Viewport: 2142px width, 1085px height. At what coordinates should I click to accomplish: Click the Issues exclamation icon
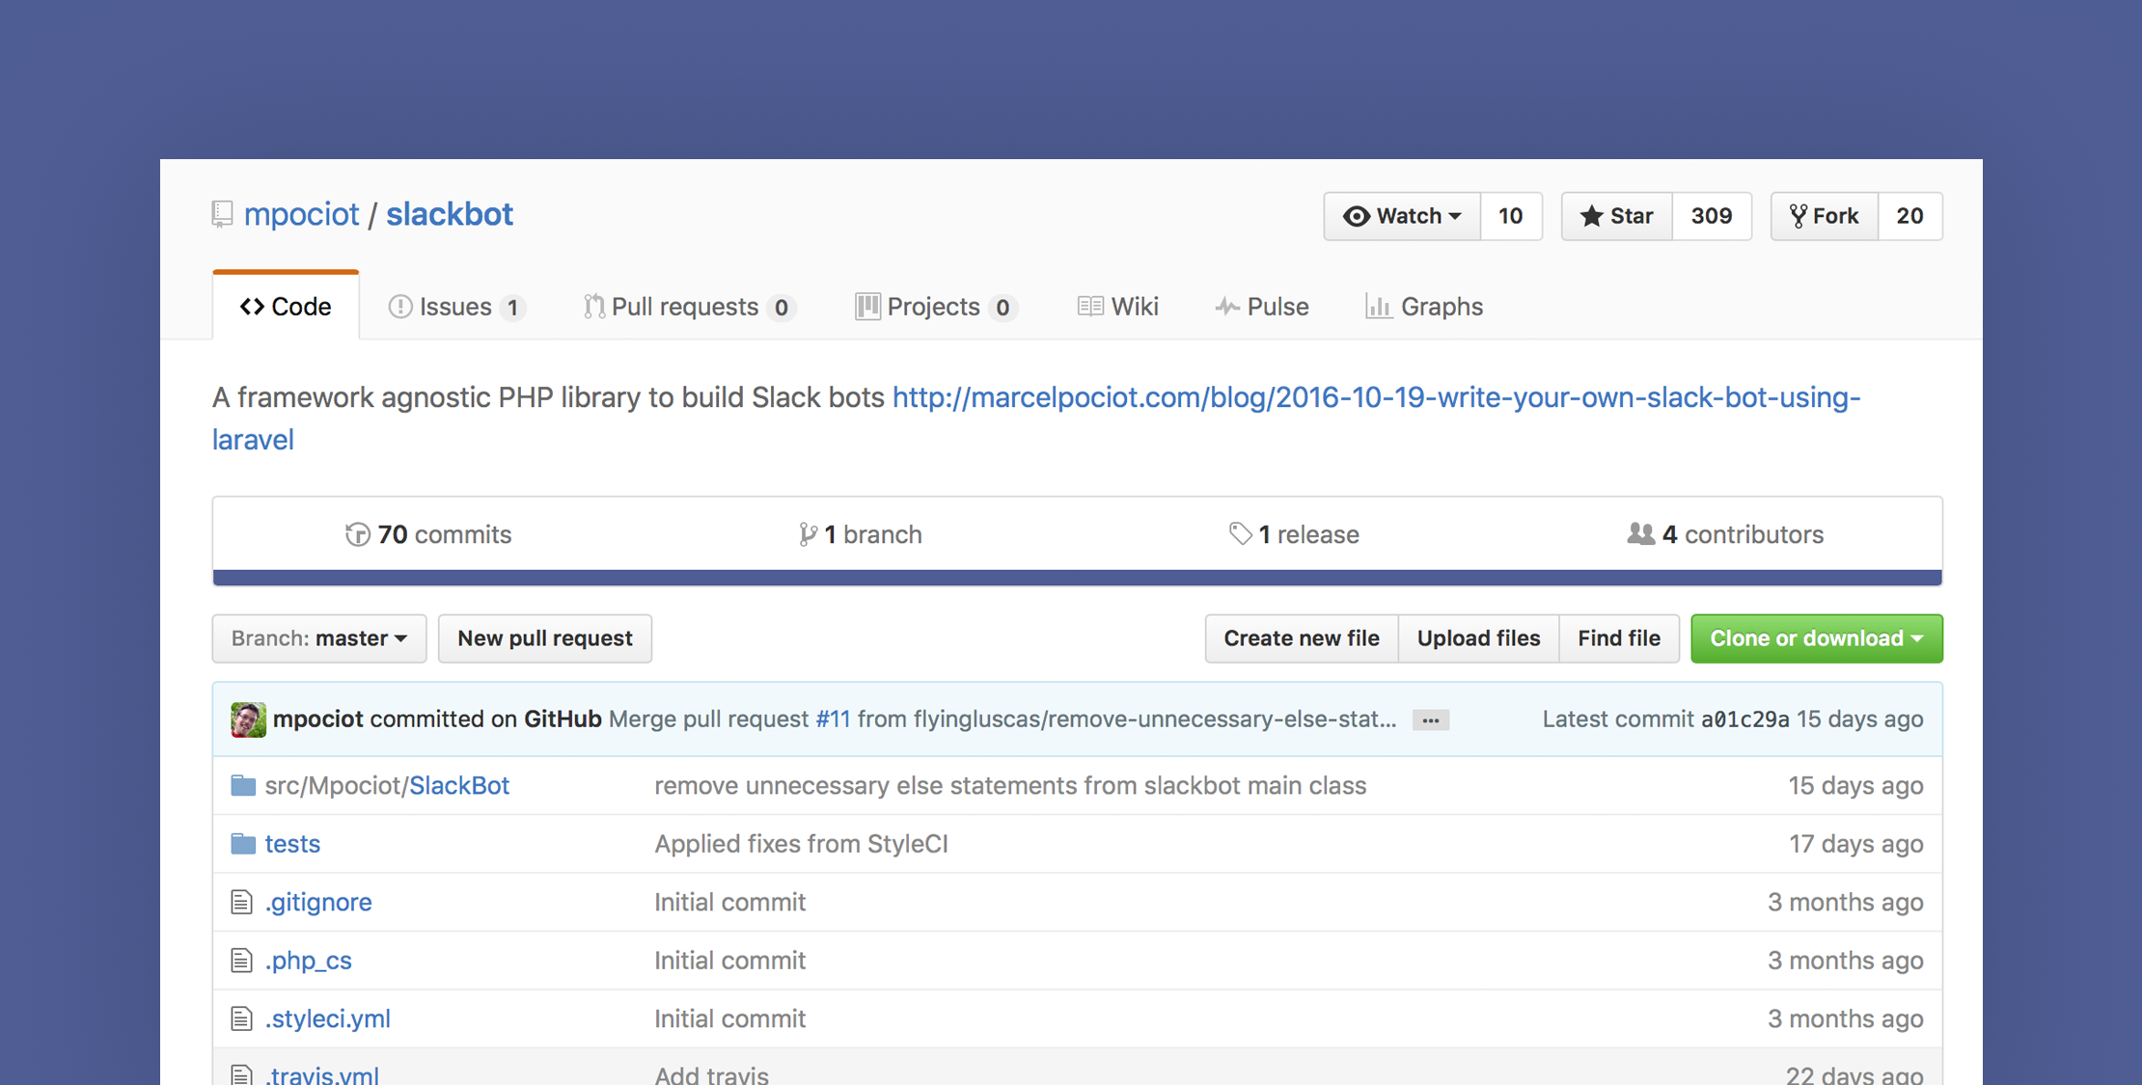point(399,307)
